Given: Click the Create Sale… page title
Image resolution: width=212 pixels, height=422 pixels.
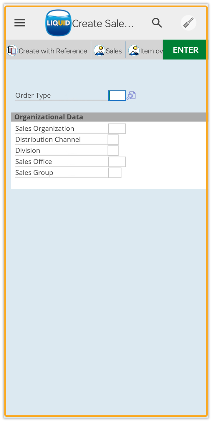Looking at the screenshot, I should 103,24.
